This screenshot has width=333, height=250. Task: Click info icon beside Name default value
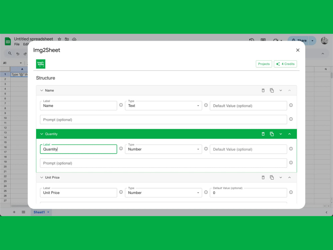point(291,105)
